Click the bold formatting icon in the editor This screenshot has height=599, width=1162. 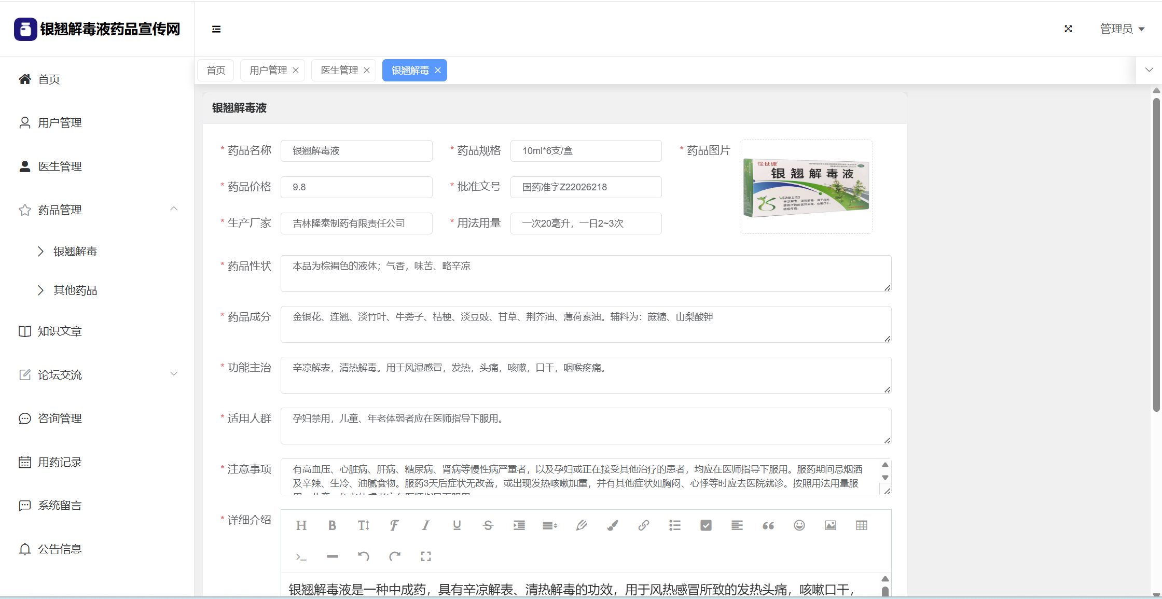[x=332, y=525]
